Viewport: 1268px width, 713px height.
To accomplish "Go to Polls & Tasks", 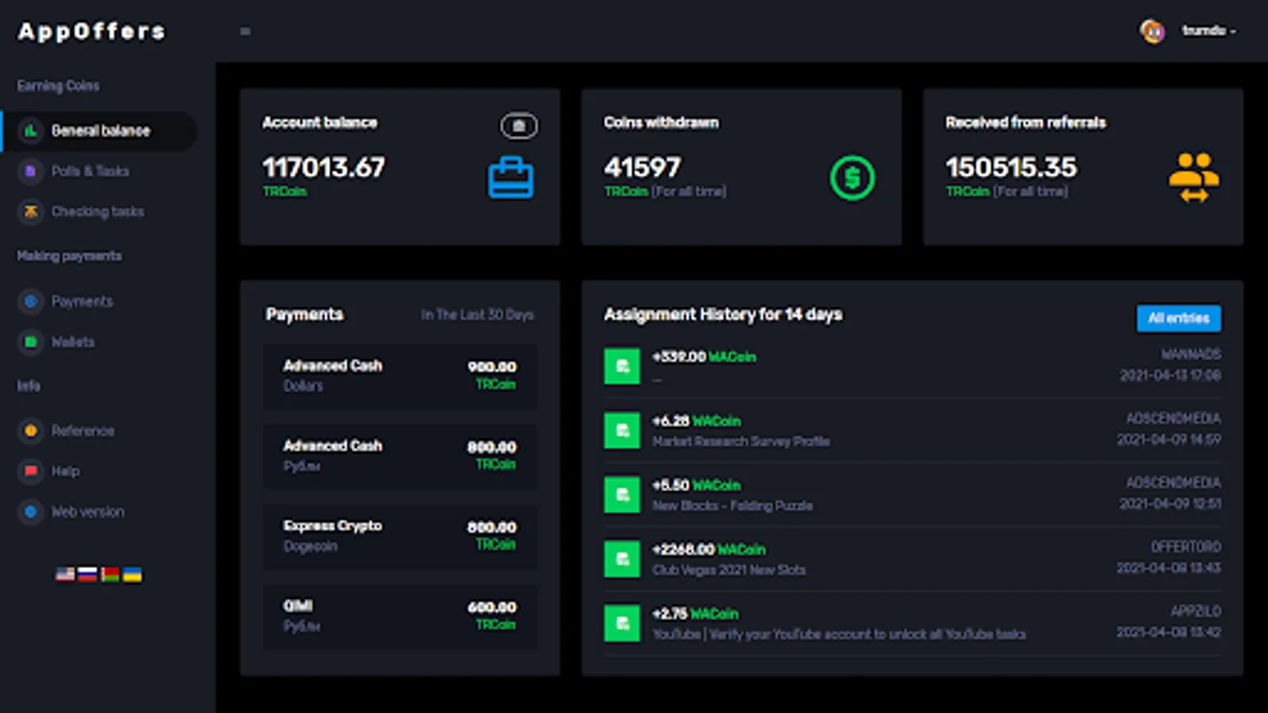I will pyautogui.click(x=90, y=171).
